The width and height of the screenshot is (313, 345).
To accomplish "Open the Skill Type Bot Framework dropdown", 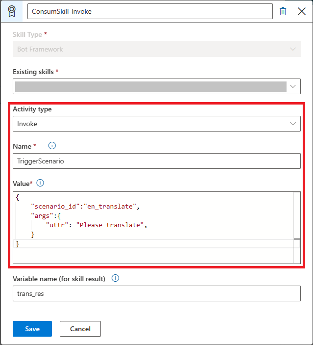I will click(156, 49).
